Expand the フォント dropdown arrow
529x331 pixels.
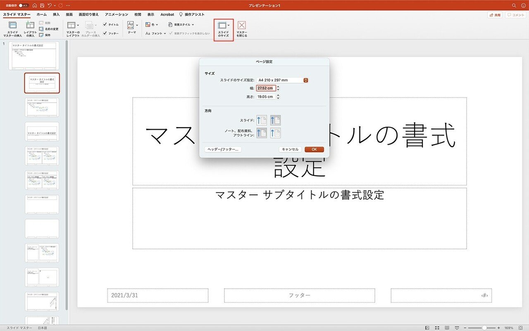(x=165, y=33)
